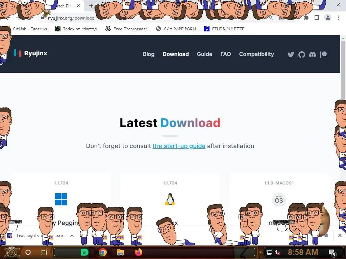Viewport: 346px width, 259px height.
Task: Click the Linux penguin download icon
Action: pyautogui.click(x=170, y=199)
